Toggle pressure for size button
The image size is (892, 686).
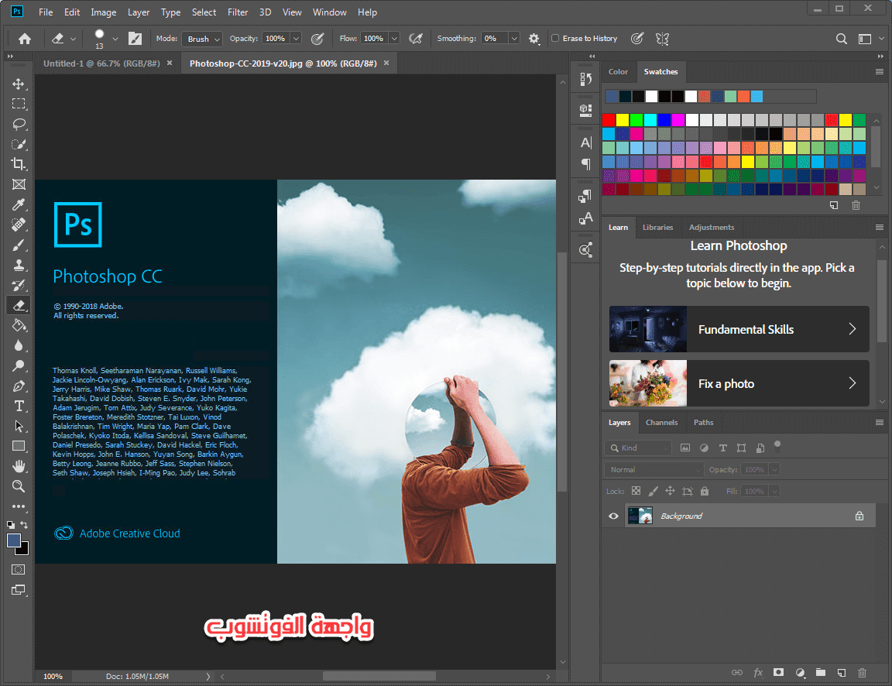[637, 39]
